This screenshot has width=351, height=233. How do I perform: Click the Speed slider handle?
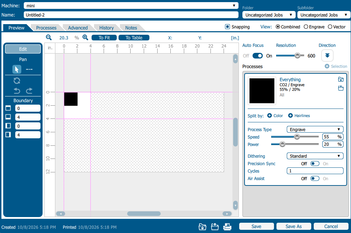click(x=297, y=137)
